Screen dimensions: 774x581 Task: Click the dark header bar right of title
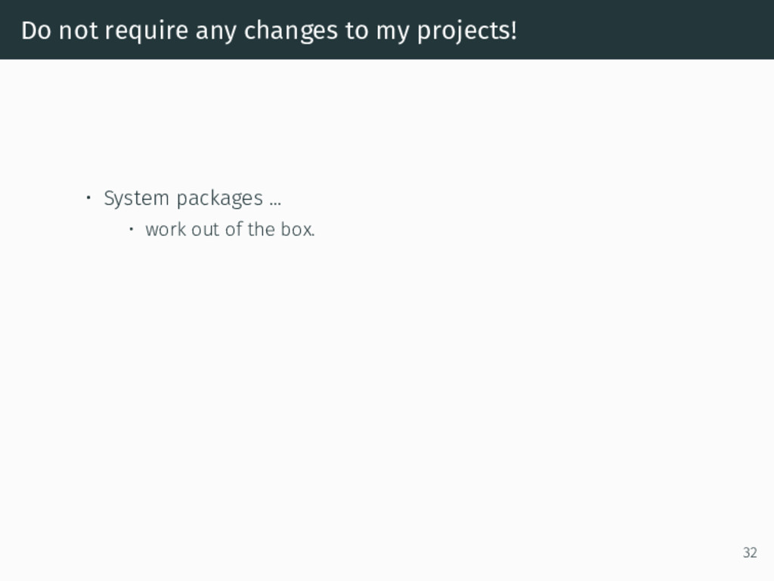(642, 30)
